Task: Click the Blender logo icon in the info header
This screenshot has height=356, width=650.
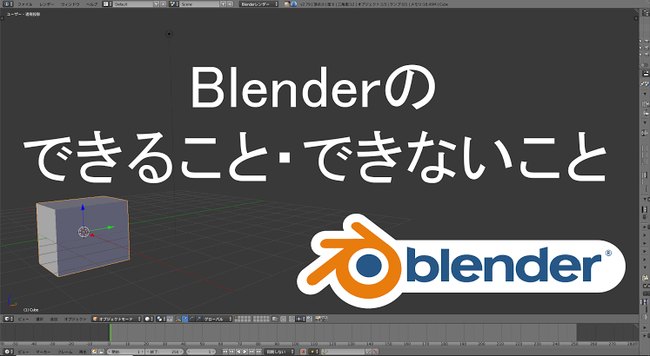Action: [x=293, y=4]
